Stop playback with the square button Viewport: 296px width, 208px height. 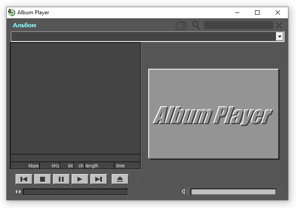pyautogui.click(x=42, y=179)
